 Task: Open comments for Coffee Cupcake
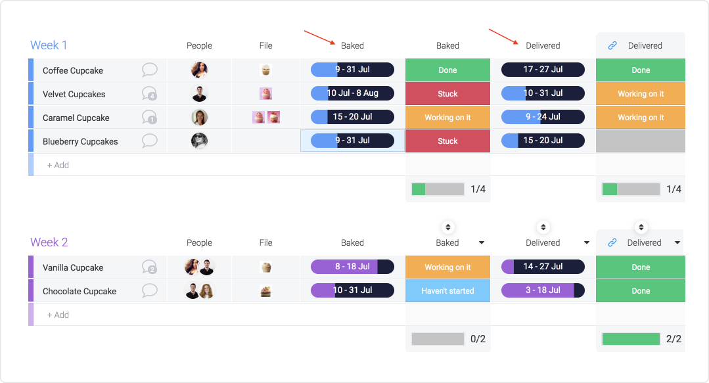[x=150, y=70]
